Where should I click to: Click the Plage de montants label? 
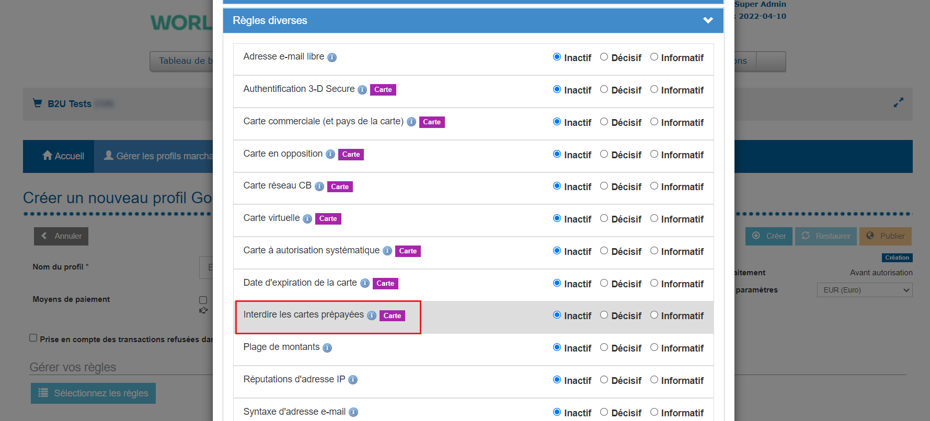click(x=281, y=347)
